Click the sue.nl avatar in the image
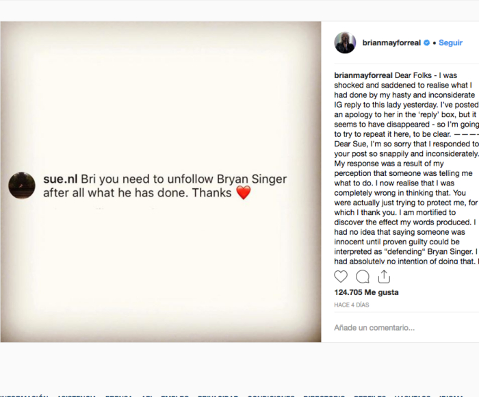The height and width of the screenshot is (397, 479). 22,186
